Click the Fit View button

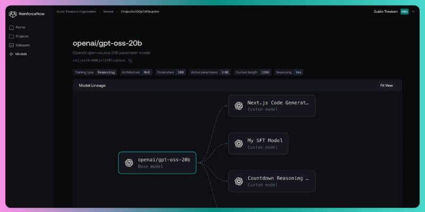(386, 85)
